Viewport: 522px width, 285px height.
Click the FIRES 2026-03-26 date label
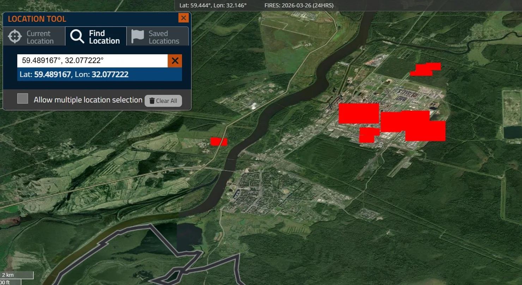tap(299, 5)
